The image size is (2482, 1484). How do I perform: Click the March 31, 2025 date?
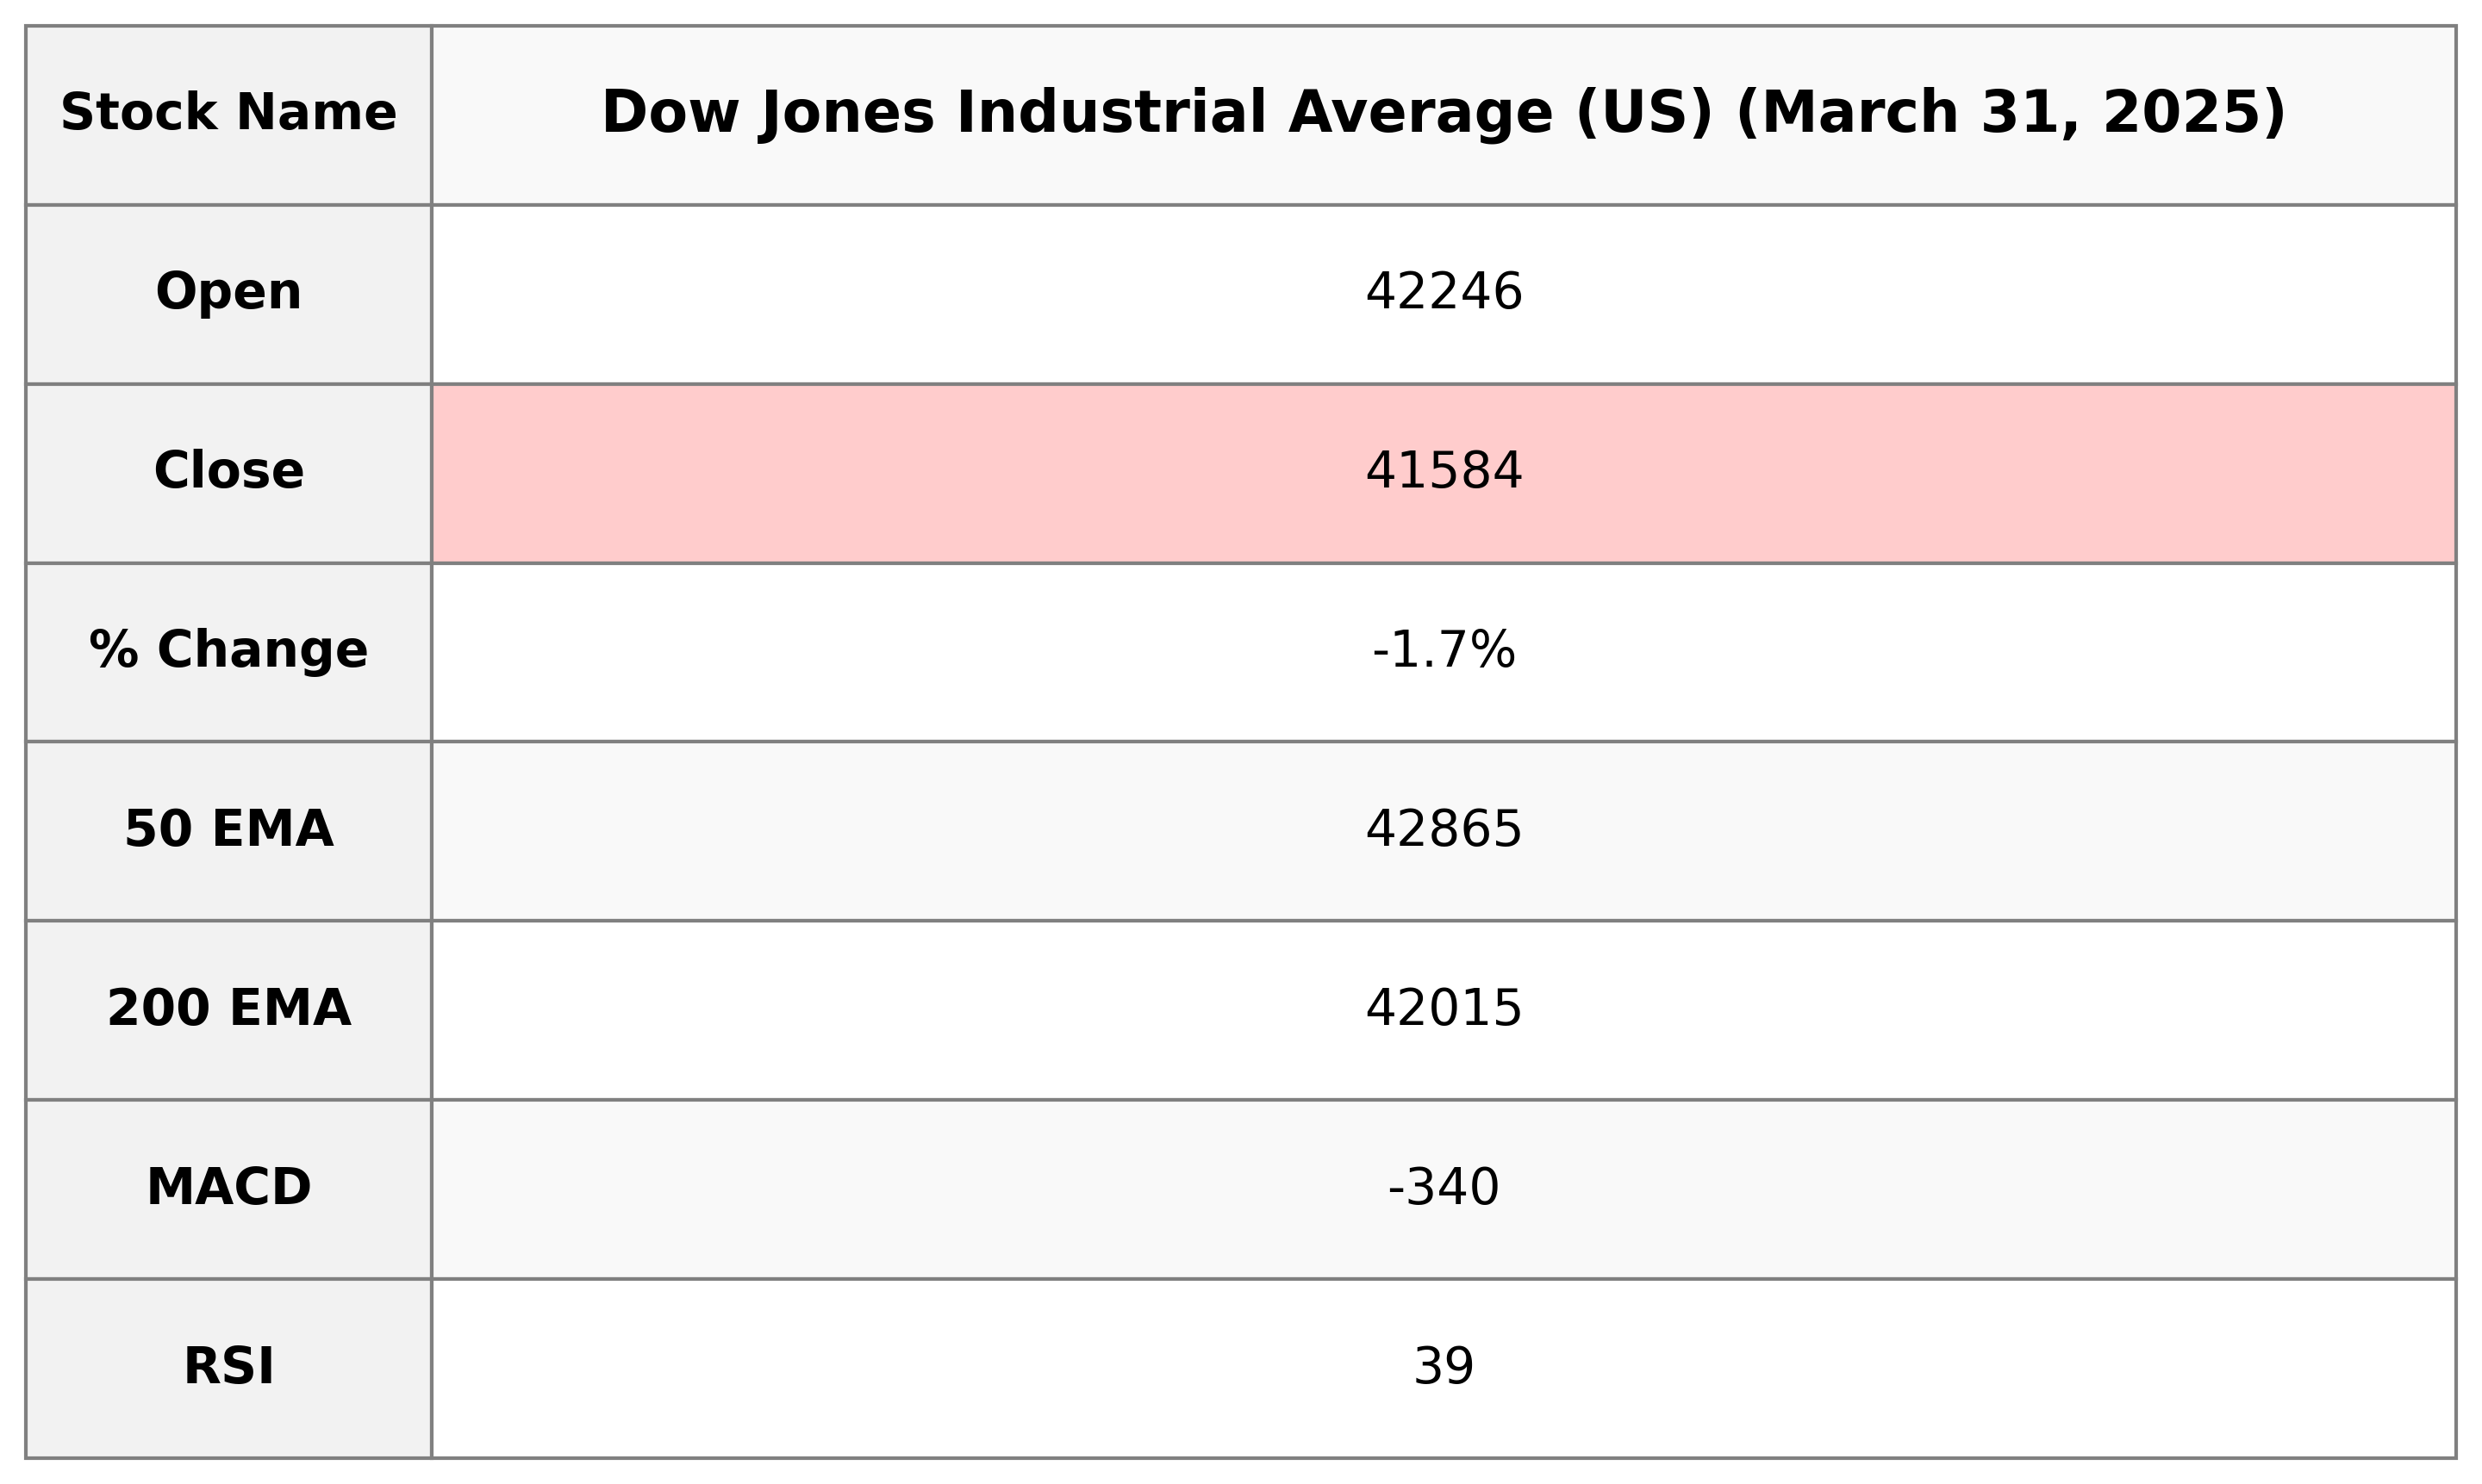[x=2011, y=113]
